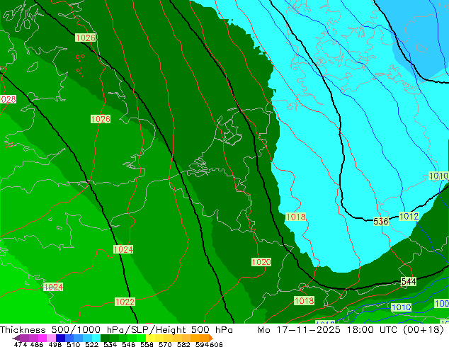This screenshot has height=347, width=449.
Task: Click the 1024 label on the black contour
Action: [x=123, y=249]
